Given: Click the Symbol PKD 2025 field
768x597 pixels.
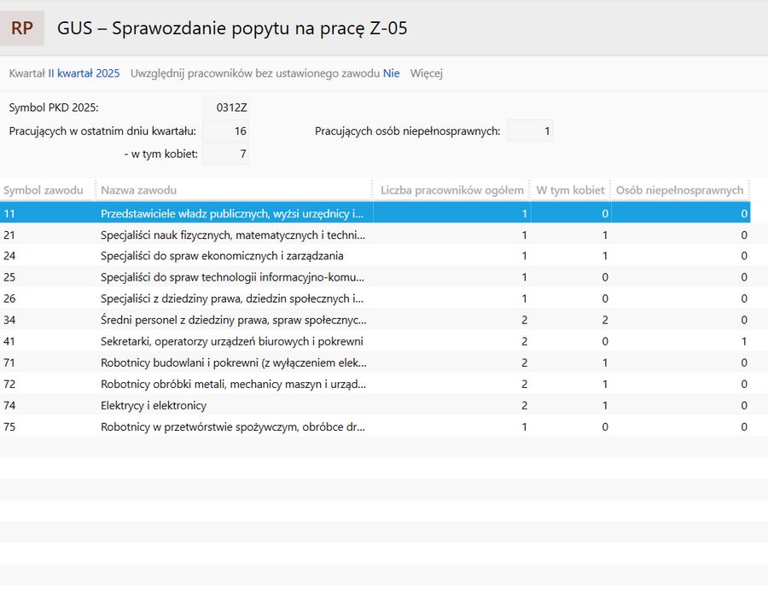Looking at the screenshot, I should click(227, 107).
